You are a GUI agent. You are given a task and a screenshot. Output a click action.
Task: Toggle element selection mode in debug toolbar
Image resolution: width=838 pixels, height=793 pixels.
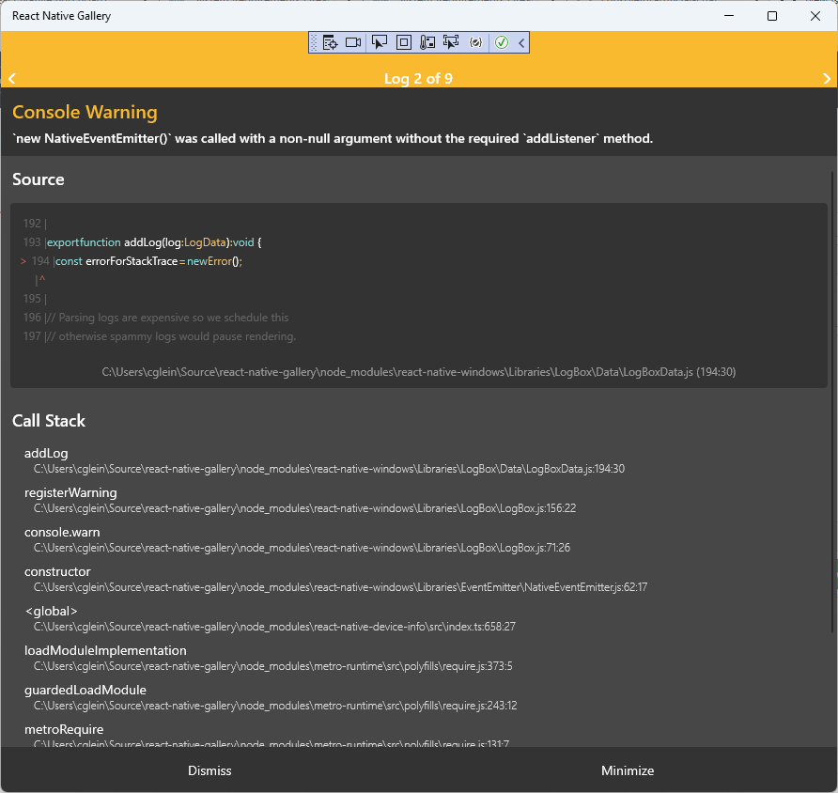pos(379,42)
